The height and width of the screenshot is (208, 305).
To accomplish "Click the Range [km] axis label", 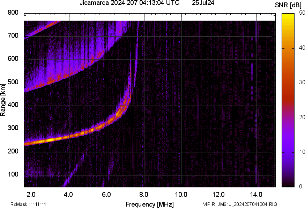I will (x=5, y=99).
